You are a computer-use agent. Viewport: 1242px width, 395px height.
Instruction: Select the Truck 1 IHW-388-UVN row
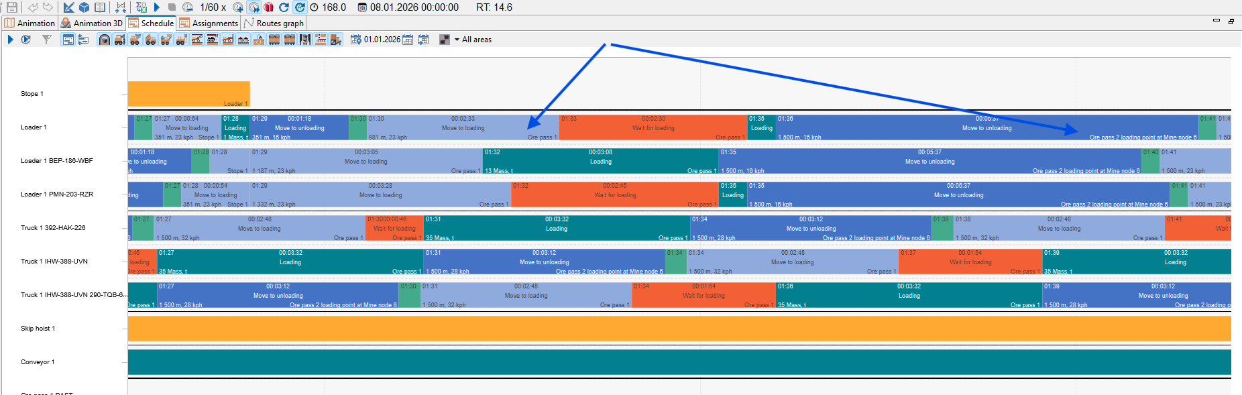(54, 262)
